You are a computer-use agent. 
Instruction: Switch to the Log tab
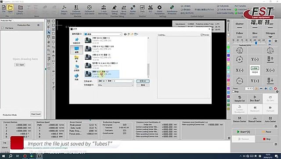tap(4, 143)
